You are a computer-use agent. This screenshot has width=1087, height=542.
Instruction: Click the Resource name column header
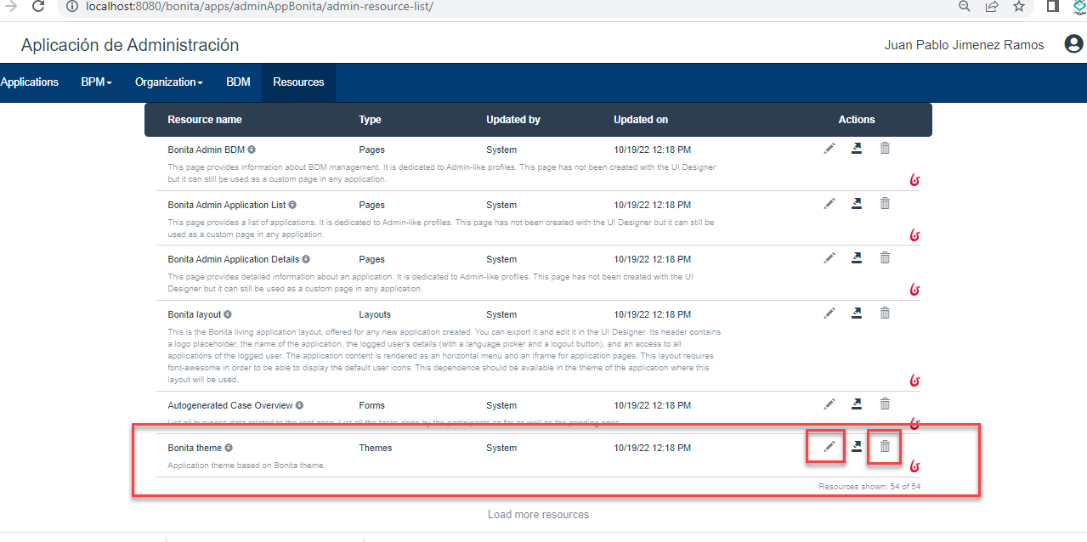(x=205, y=120)
